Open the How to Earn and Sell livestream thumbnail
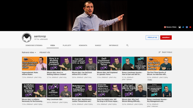193x108 pixels. [x=134, y=63]
